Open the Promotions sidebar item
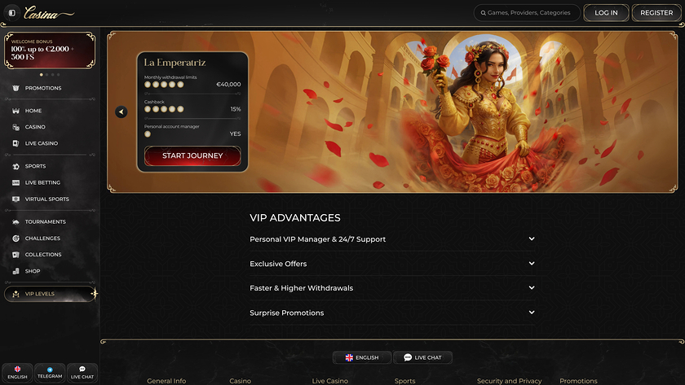Viewport: 685px width, 385px height. [x=42, y=88]
